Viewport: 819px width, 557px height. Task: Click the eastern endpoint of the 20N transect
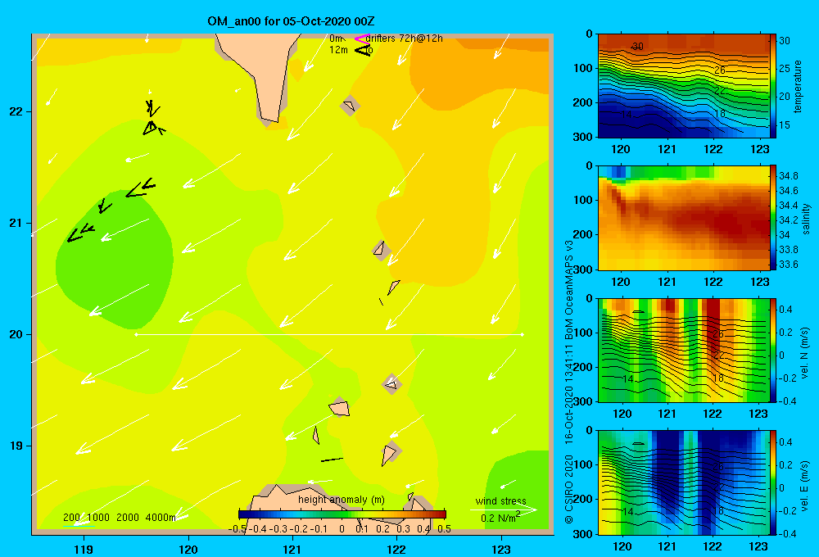tap(523, 334)
